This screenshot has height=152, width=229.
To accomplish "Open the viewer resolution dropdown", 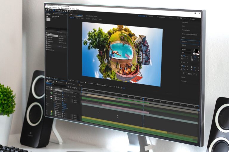I will click(92, 84).
